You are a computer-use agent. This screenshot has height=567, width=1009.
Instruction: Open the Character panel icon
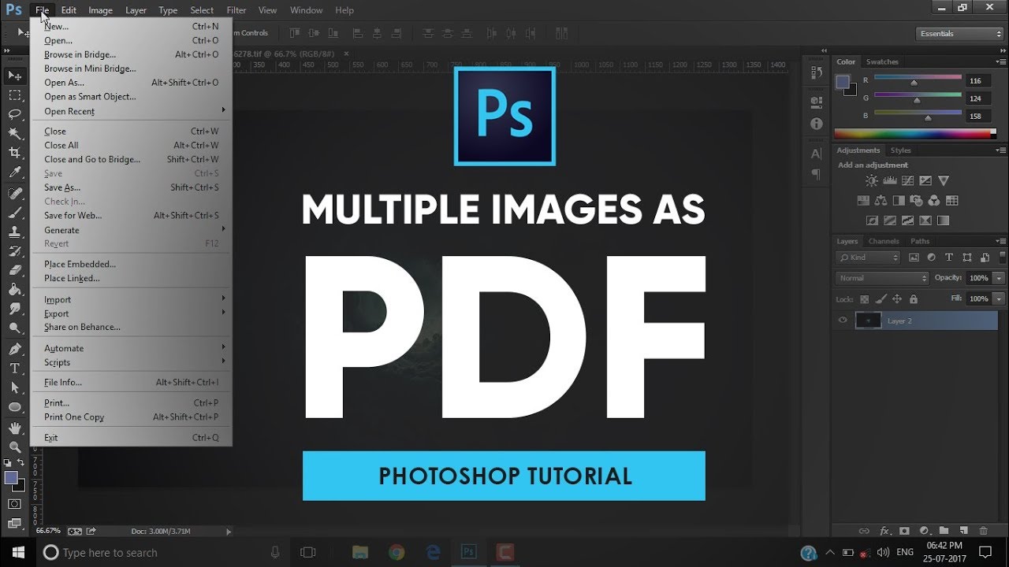click(x=816, y=154)
